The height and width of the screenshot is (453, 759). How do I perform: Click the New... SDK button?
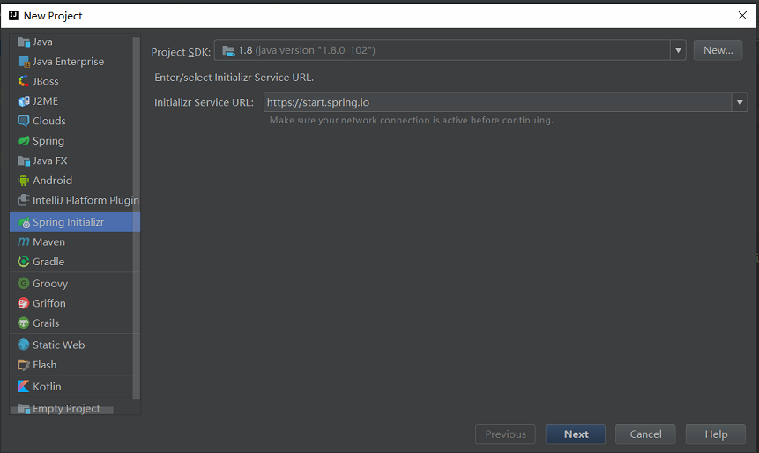coord(718,50)
